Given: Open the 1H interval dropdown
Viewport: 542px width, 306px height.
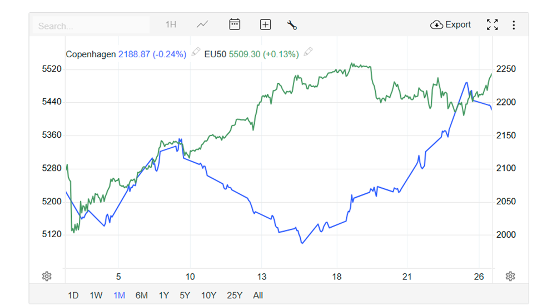Looking at the screenshot, I should click(171, 24).
